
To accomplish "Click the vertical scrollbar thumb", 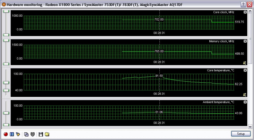I will 250,38.
